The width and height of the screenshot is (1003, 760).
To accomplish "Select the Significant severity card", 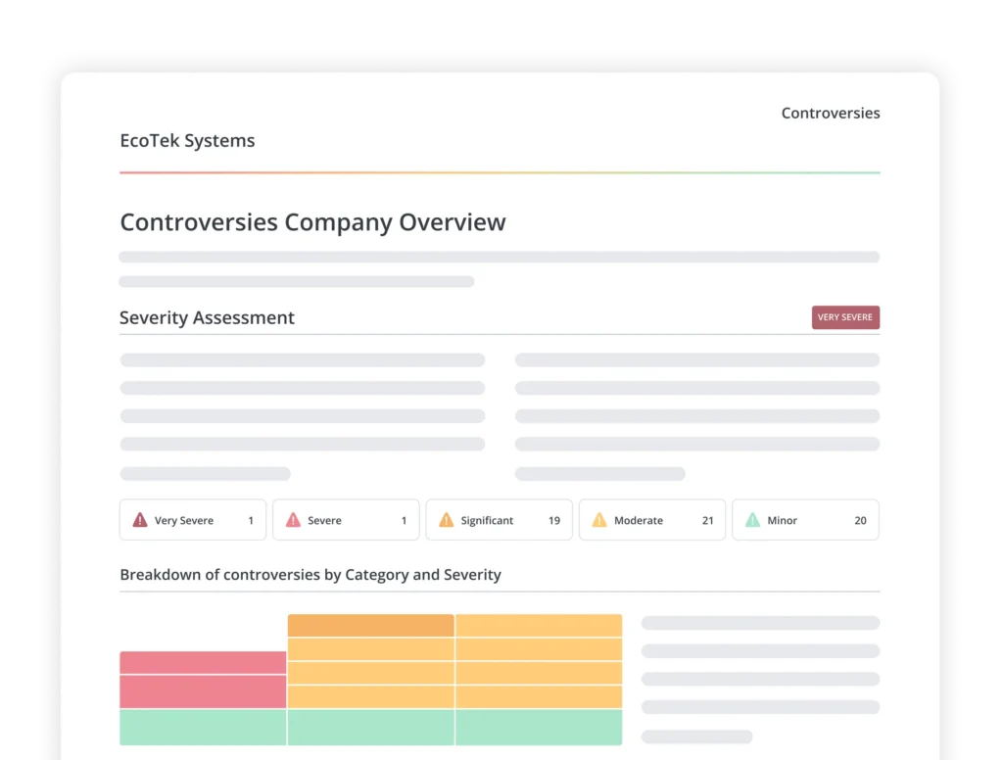I will point(499,519).
